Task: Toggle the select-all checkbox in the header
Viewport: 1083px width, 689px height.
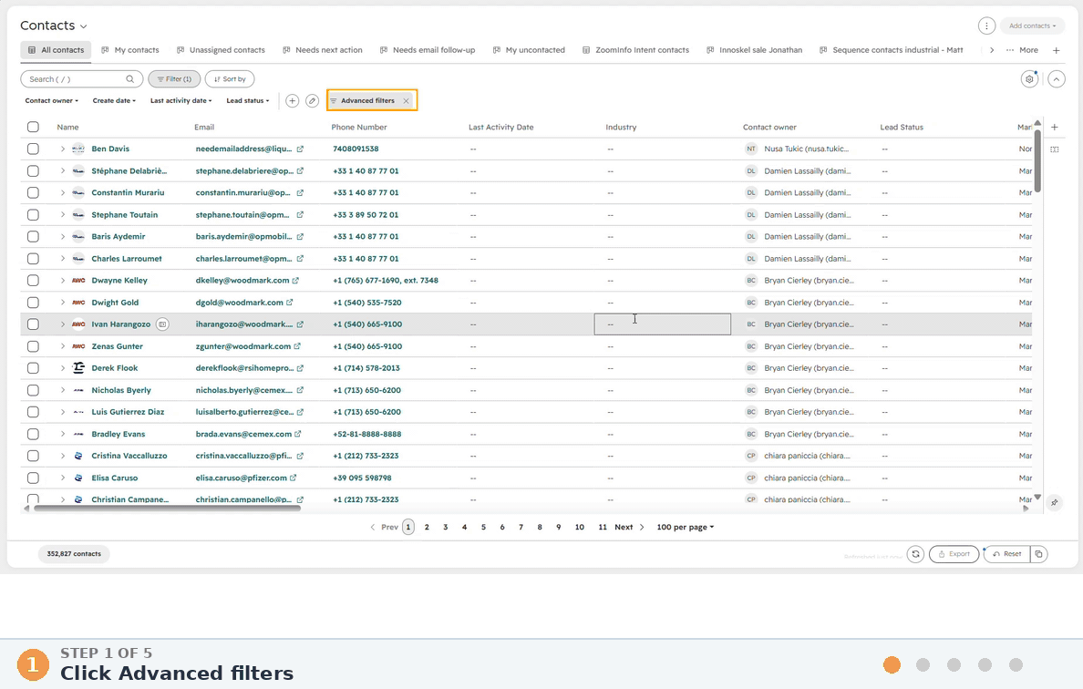Action: (33, 127)
